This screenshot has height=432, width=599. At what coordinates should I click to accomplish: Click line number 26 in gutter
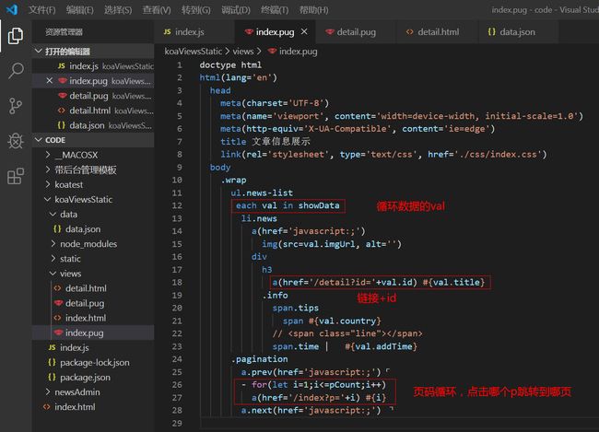click(x=177, y=385)
